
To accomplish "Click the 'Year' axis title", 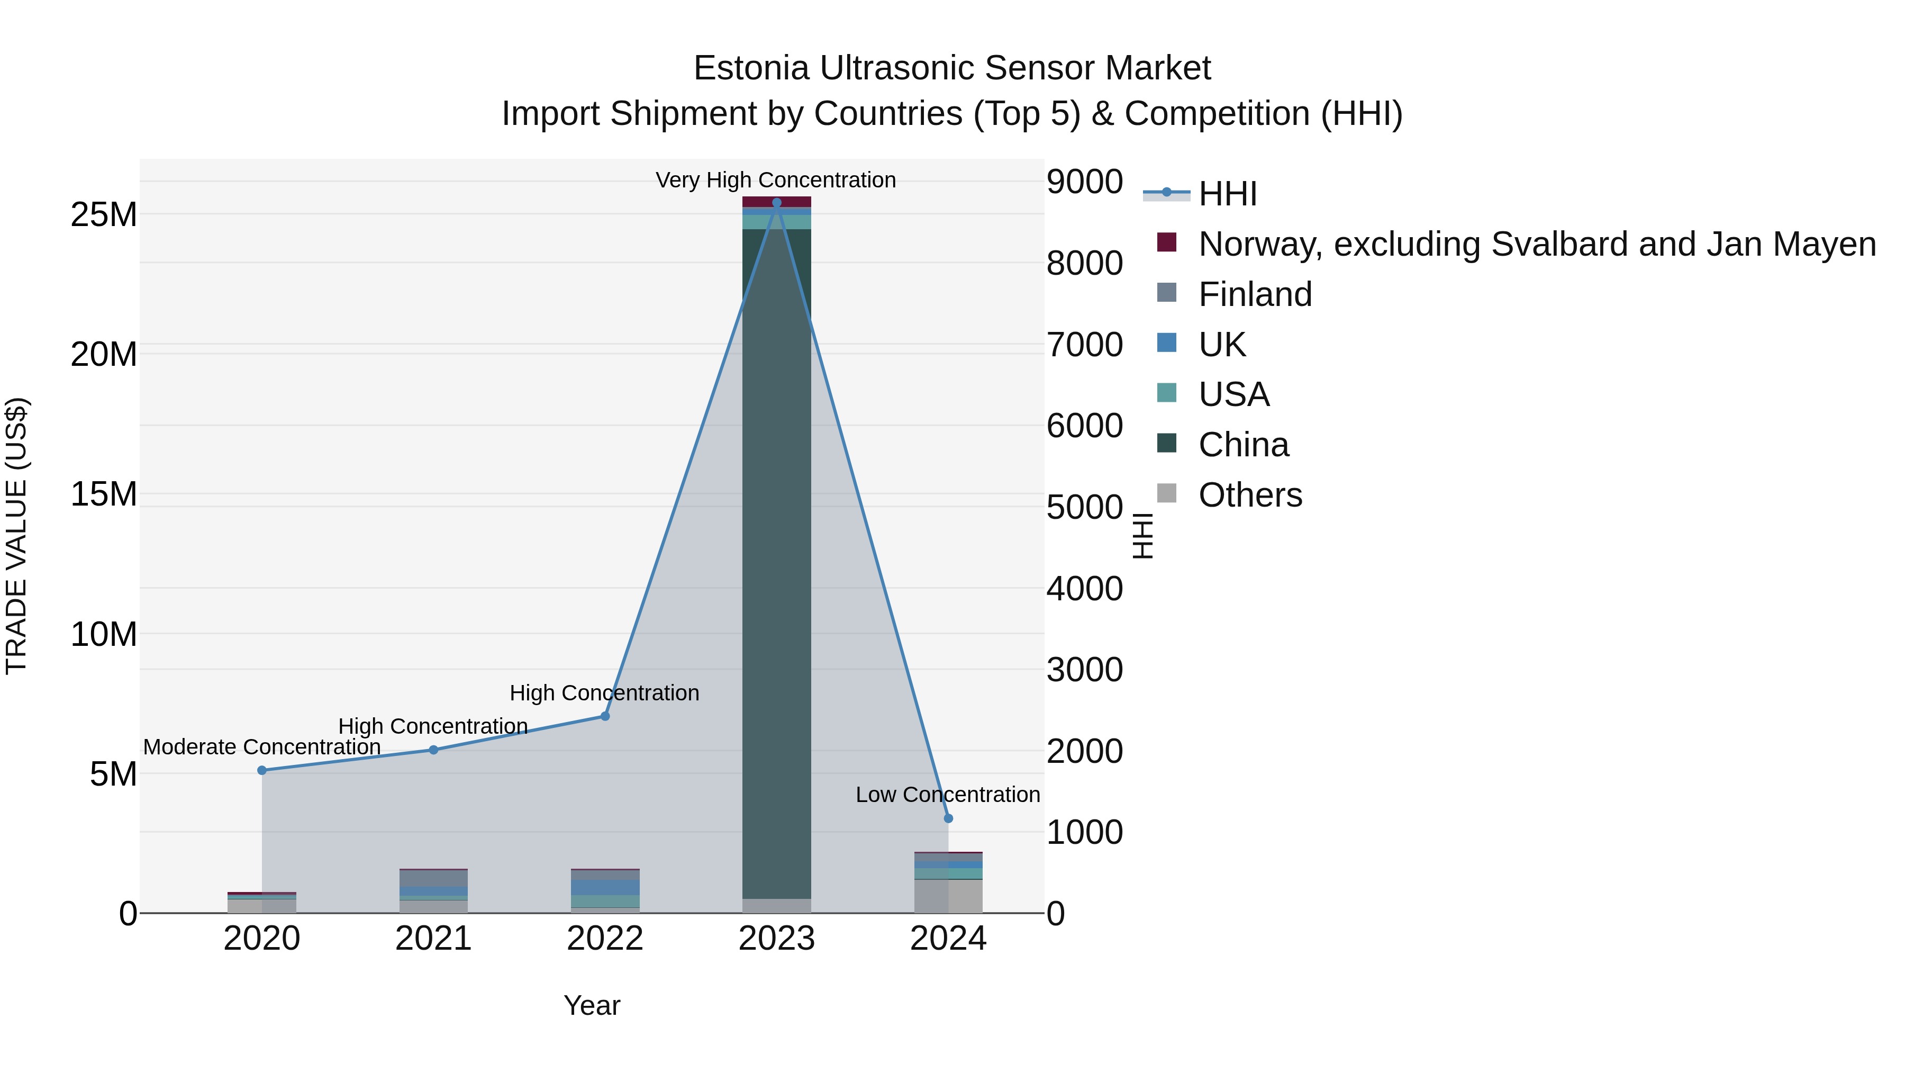I will pos(592,1006).
